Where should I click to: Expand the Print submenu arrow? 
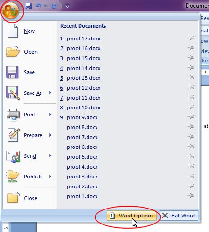click(x=50, y=115)
